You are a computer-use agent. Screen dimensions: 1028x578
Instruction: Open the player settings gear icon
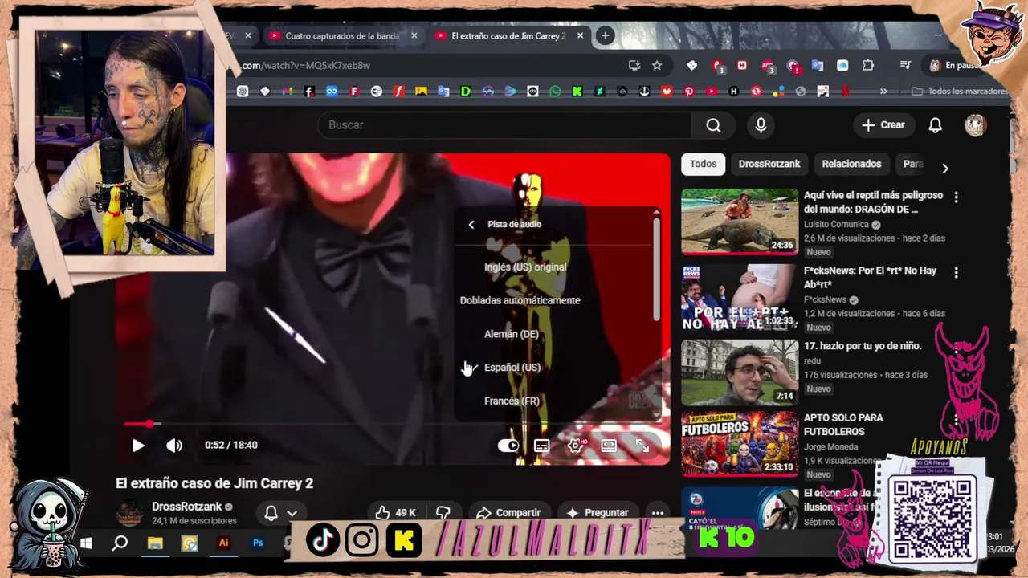(576, 446)
